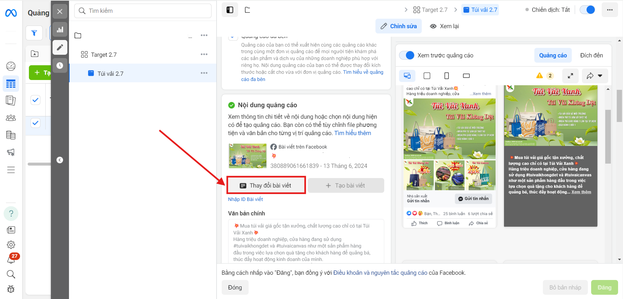
Task: Click the sidebar search magnifier icon
Action: [x=11, y=274]
